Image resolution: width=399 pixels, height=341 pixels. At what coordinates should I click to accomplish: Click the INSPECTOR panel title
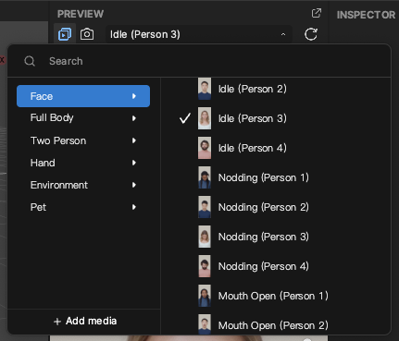(x=366, y=15)
